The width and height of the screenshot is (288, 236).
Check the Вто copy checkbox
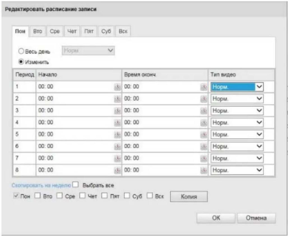click(x=38, y=196)
